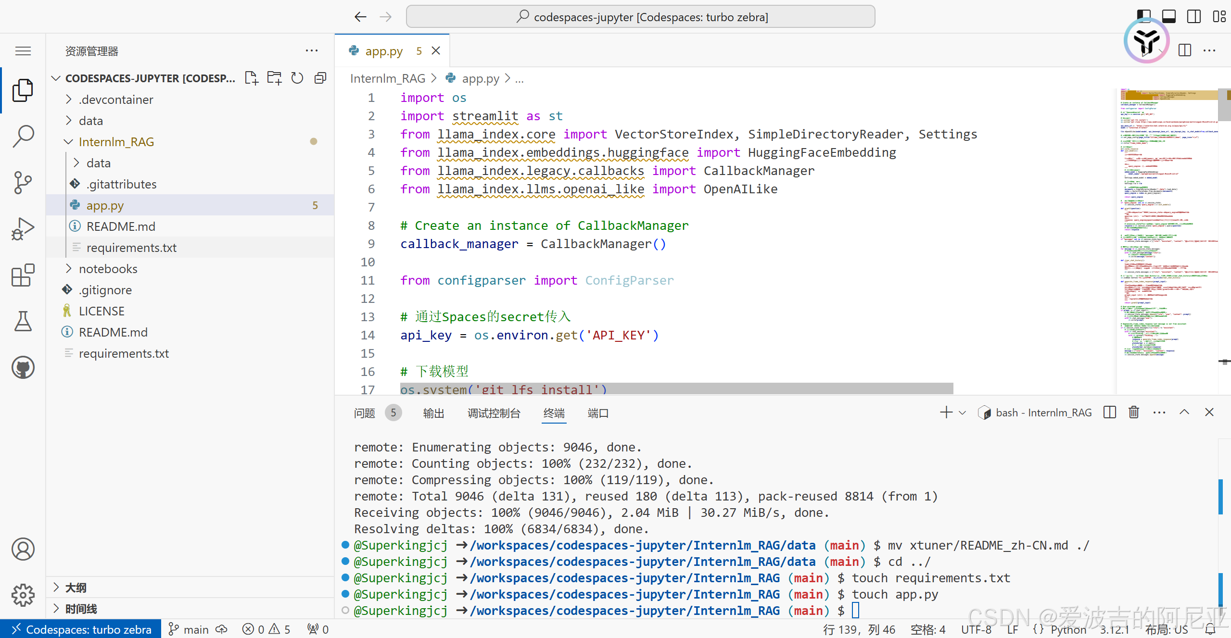Toggle the secondary sidebar layout button
The image size is (1231, 638).
(x=1193, y=16)
